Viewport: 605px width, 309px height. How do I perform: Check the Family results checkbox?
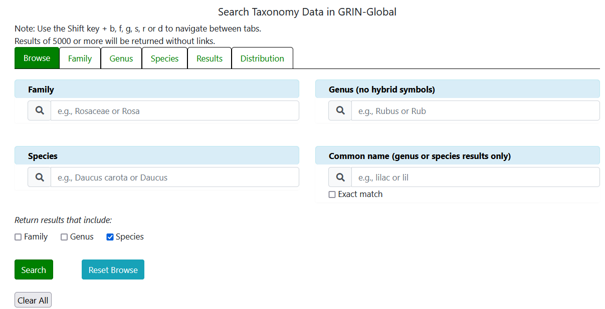pyautogui.click(x=18, y=237)
